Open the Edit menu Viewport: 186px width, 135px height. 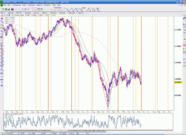(x=9, y=5)
